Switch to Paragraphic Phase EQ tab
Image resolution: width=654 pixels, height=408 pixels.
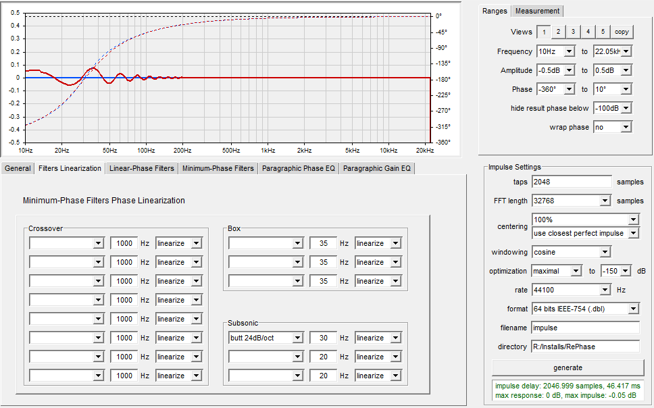tap(299, 169)
